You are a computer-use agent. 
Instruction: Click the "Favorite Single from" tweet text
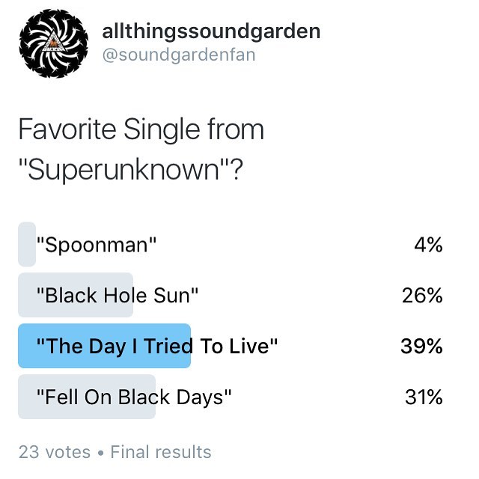(141, 129)
